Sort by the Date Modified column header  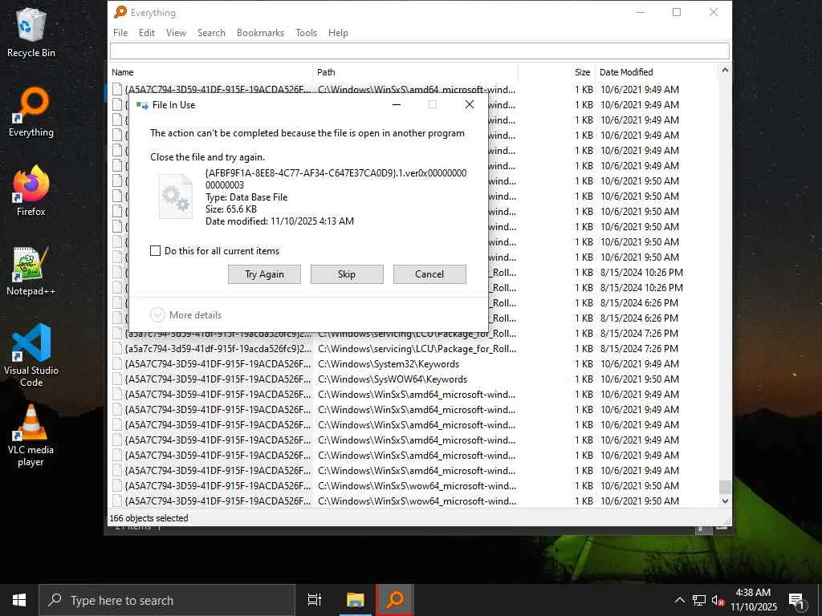coord(657,72)
